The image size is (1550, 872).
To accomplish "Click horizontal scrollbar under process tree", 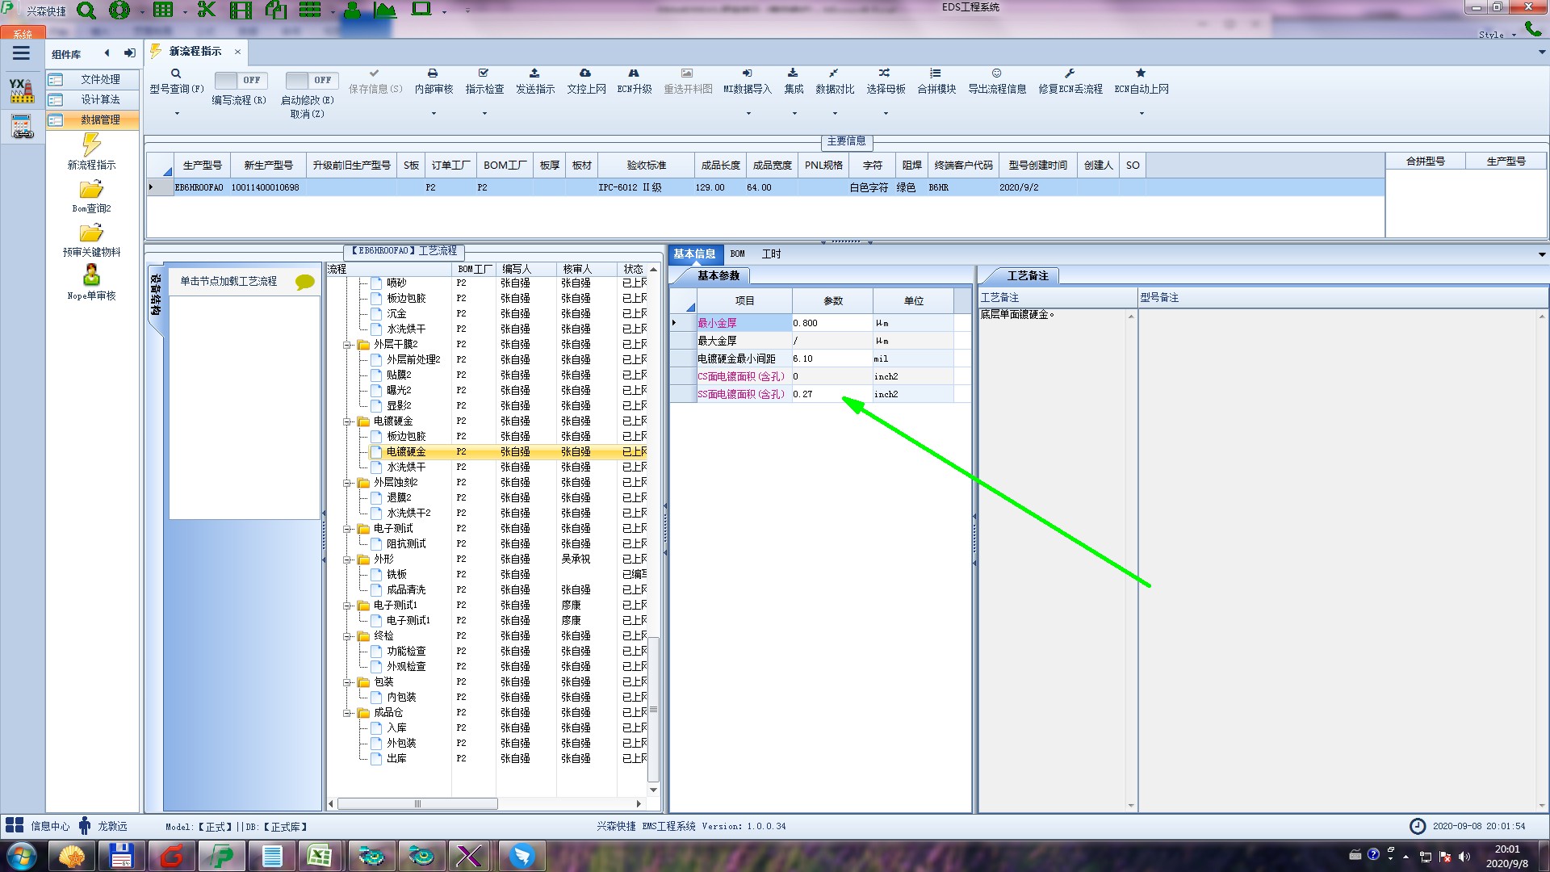I will [x=417, y=804].
